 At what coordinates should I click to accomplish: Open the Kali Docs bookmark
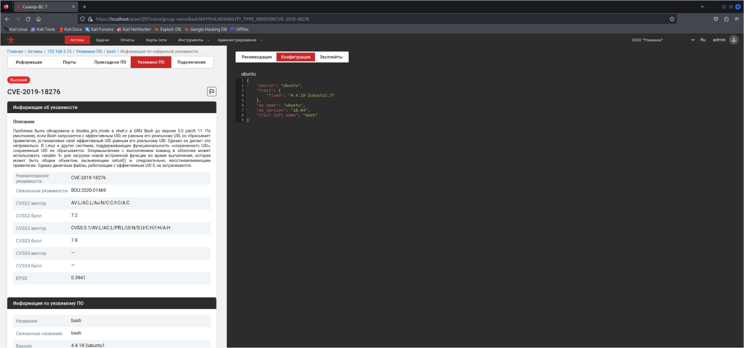coord(70,29)
